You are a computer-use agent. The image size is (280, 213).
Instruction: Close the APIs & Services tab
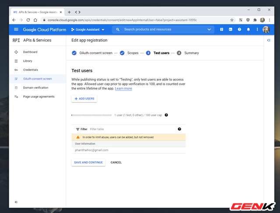tap(61, 12)
